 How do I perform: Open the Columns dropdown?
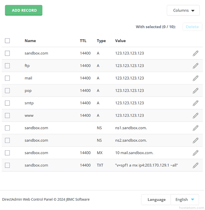(183, 11)
